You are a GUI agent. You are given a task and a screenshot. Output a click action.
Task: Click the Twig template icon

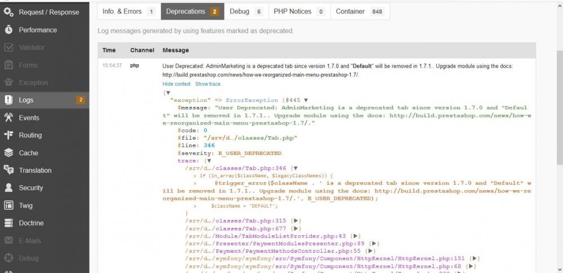coord(8,205)
